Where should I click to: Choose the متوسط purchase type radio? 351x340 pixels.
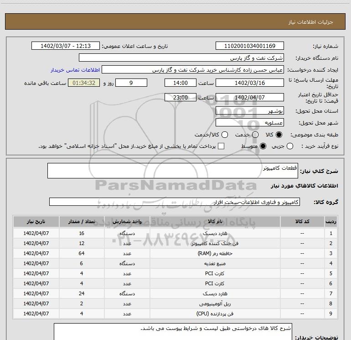[263, 146]
